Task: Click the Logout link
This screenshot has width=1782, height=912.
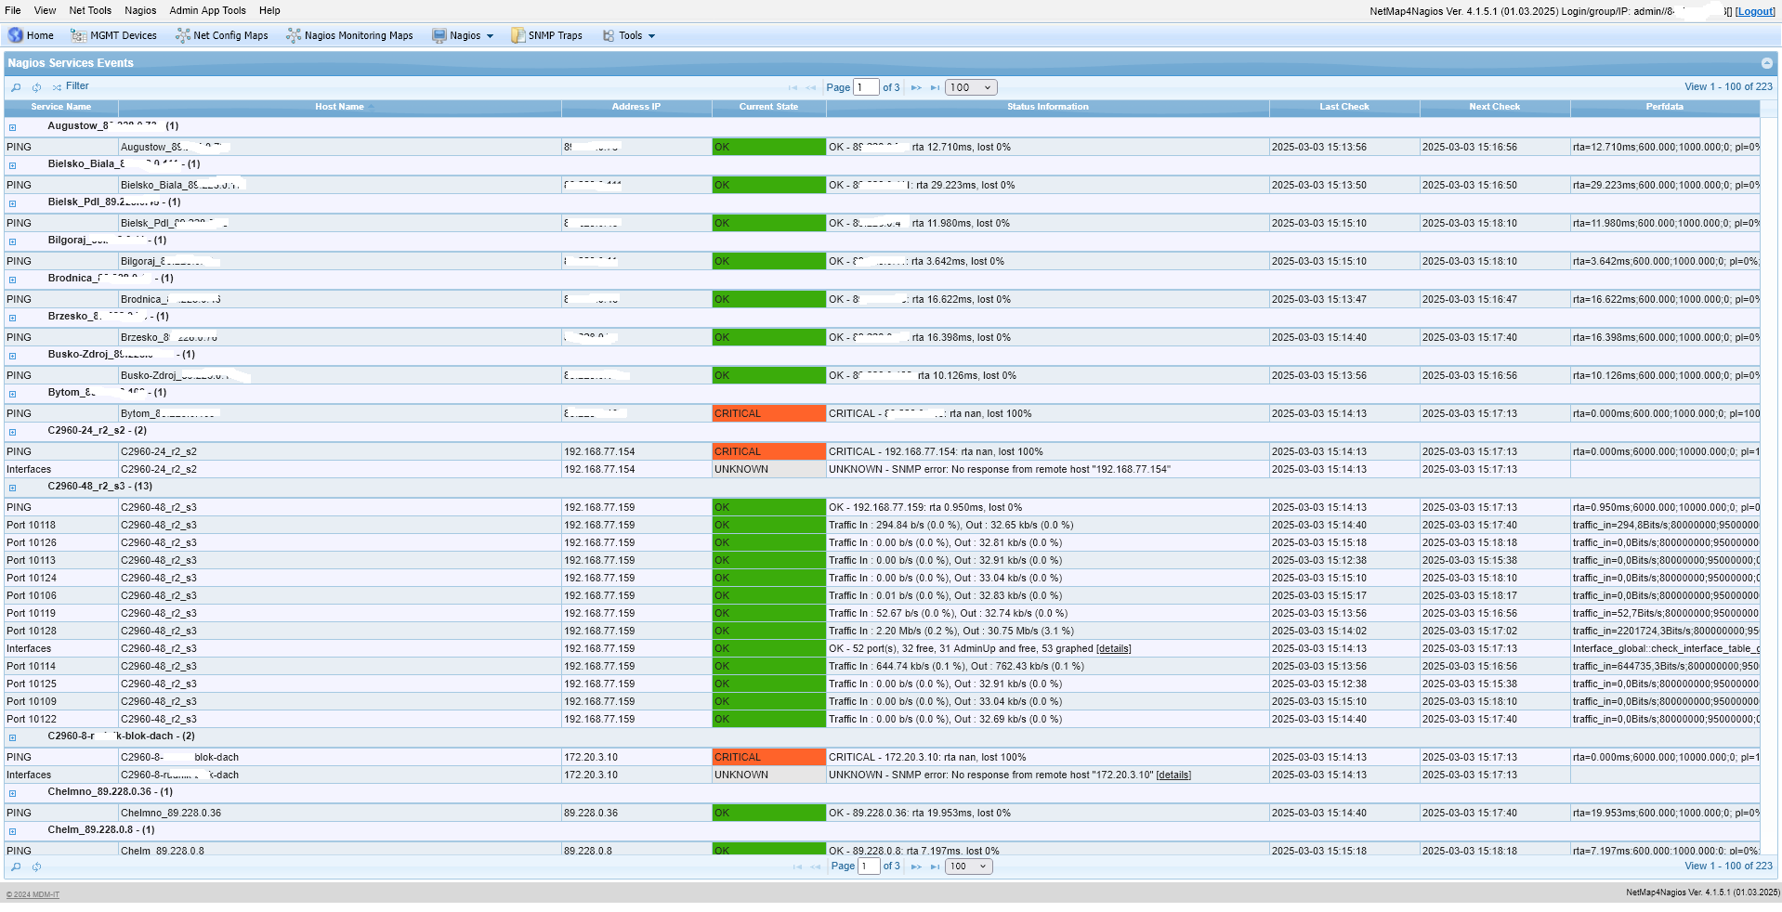Action: pos(1754,11)
